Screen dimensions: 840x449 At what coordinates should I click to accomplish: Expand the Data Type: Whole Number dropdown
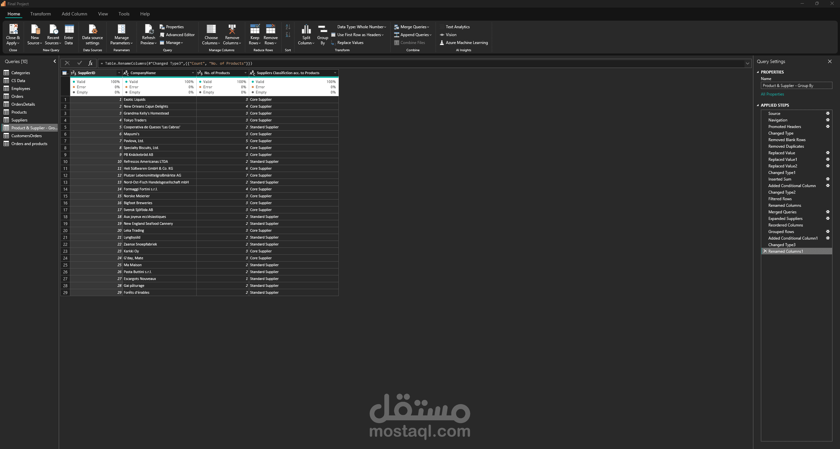tap(361, 27)
